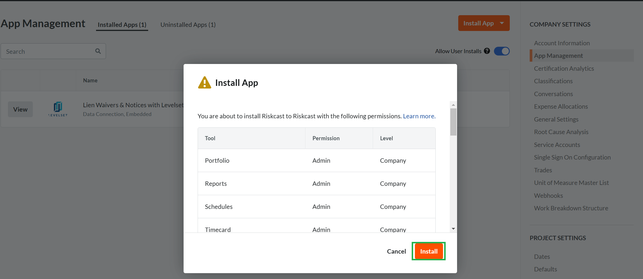Click scrollbar down arrow in permissions dialog
Viewport: 643px width, 279px height.
coord(453,229)
